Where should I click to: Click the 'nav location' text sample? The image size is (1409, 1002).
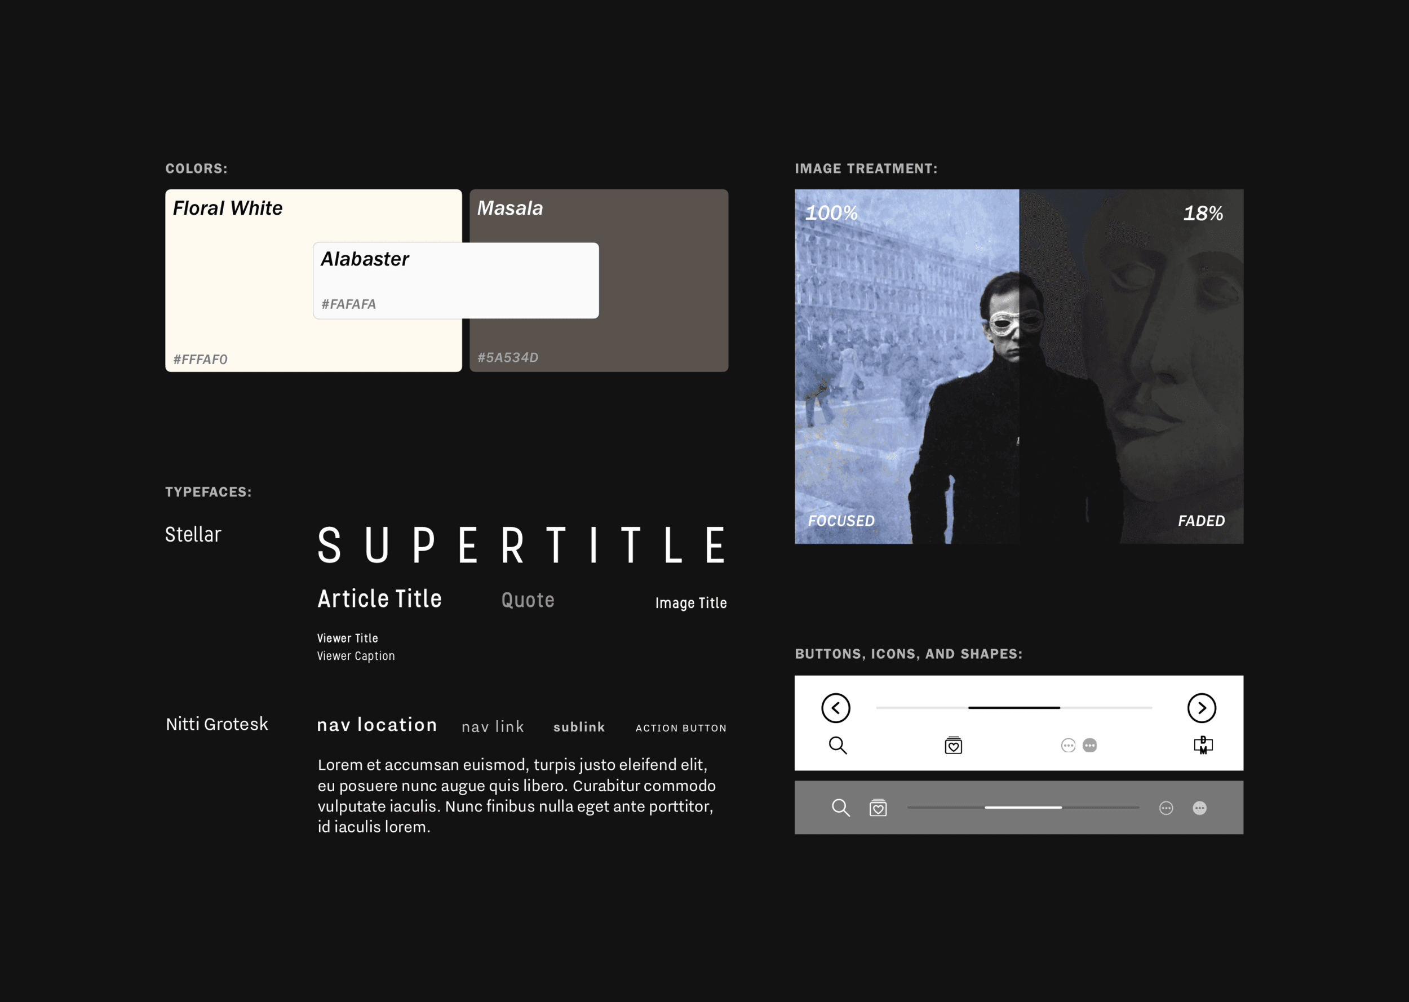tap(377, 724)
